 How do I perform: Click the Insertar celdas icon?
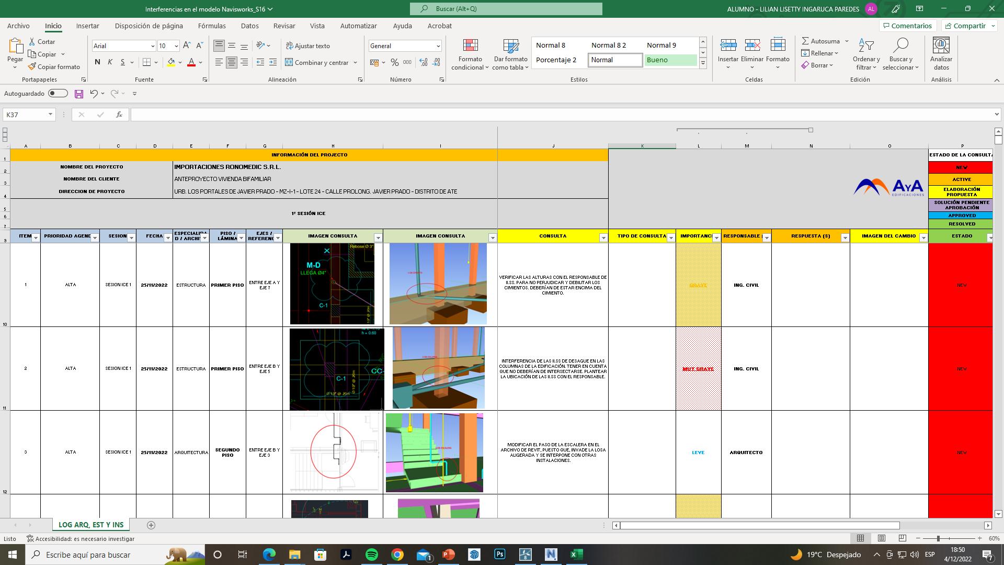pos(728,46)
